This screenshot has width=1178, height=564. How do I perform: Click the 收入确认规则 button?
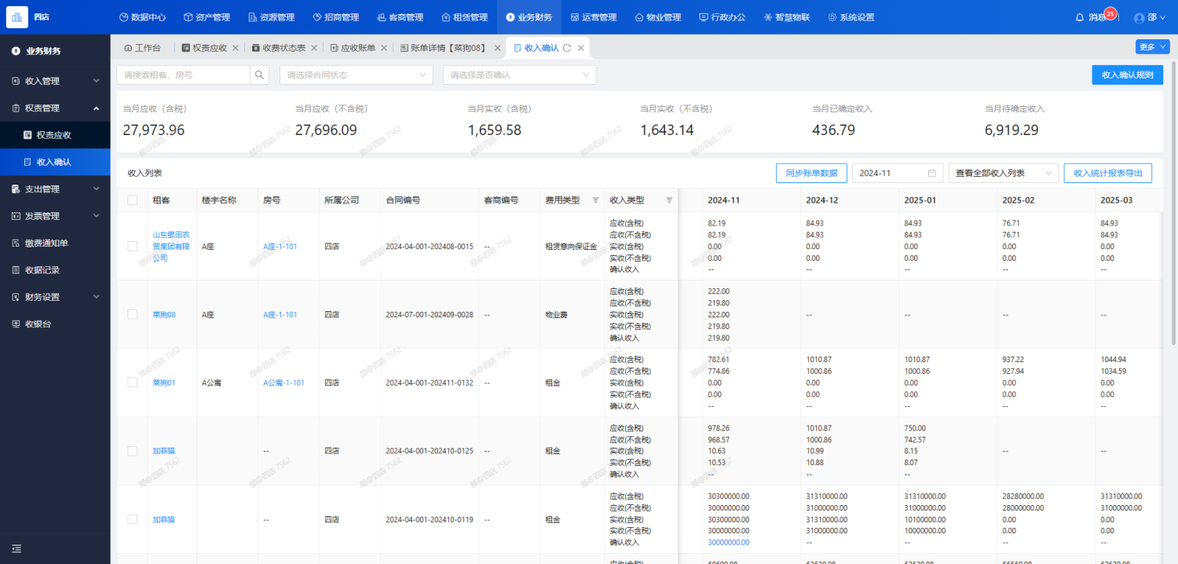[1127, 75]
